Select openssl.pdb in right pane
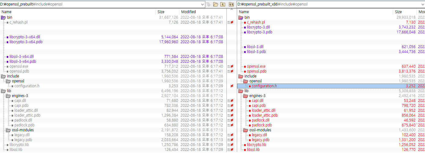Screen dimensions: 425x153 (x=257, y=71)
